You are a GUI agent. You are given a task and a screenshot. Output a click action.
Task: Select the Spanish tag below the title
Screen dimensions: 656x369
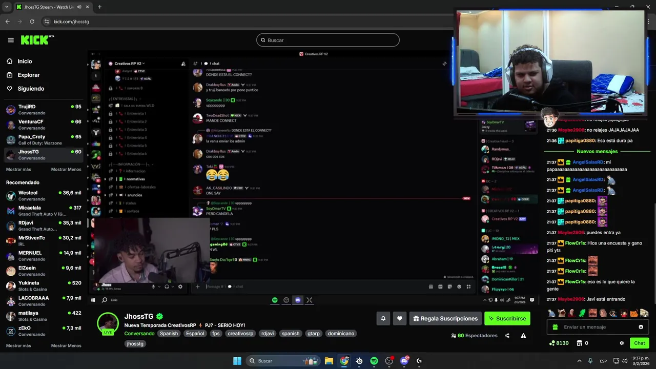169,334
